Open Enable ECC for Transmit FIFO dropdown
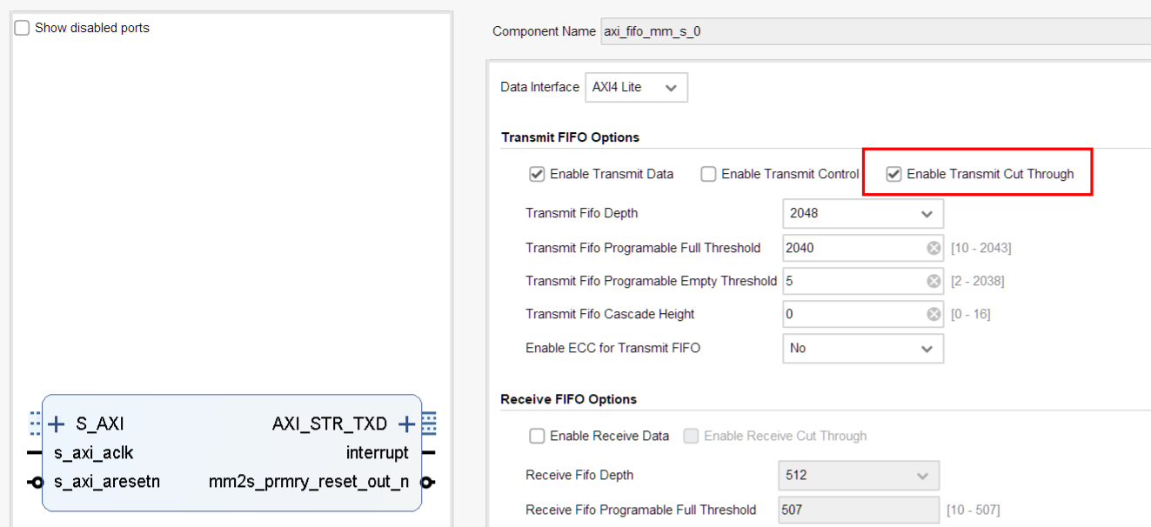Screen dimensions: 1151x527 pyautogui.click(x=862, y=348)
